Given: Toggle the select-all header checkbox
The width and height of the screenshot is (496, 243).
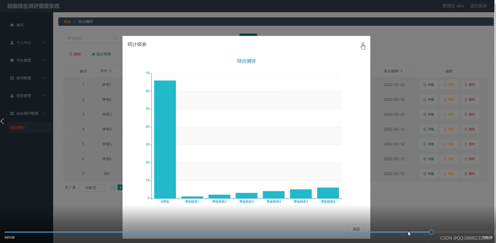Looking at the screenshot, I should coord(70,71).
